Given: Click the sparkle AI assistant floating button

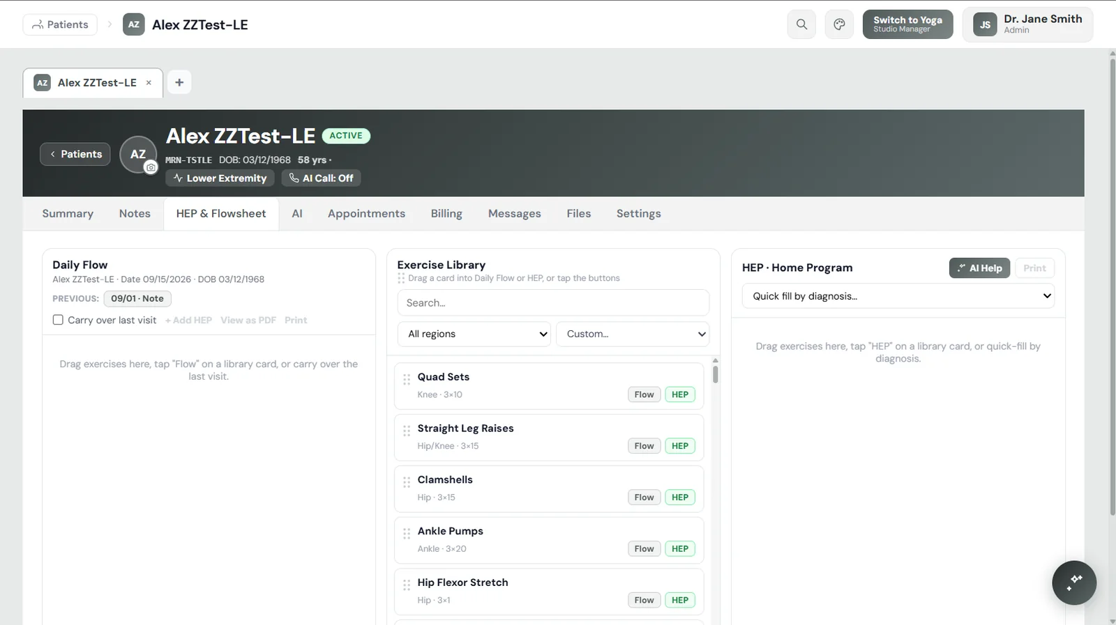Looking at the screenshot, I should tap(1074, 582).
